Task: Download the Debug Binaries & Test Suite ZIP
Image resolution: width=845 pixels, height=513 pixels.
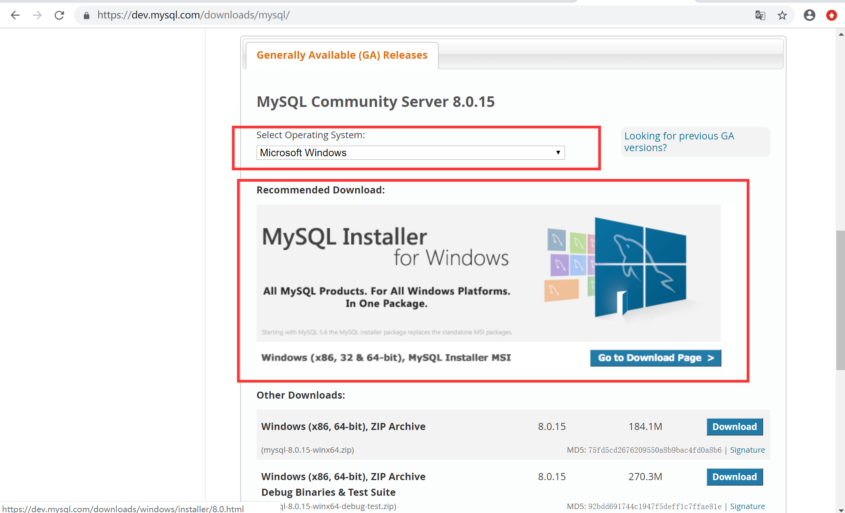Action: tap(734, 477)
